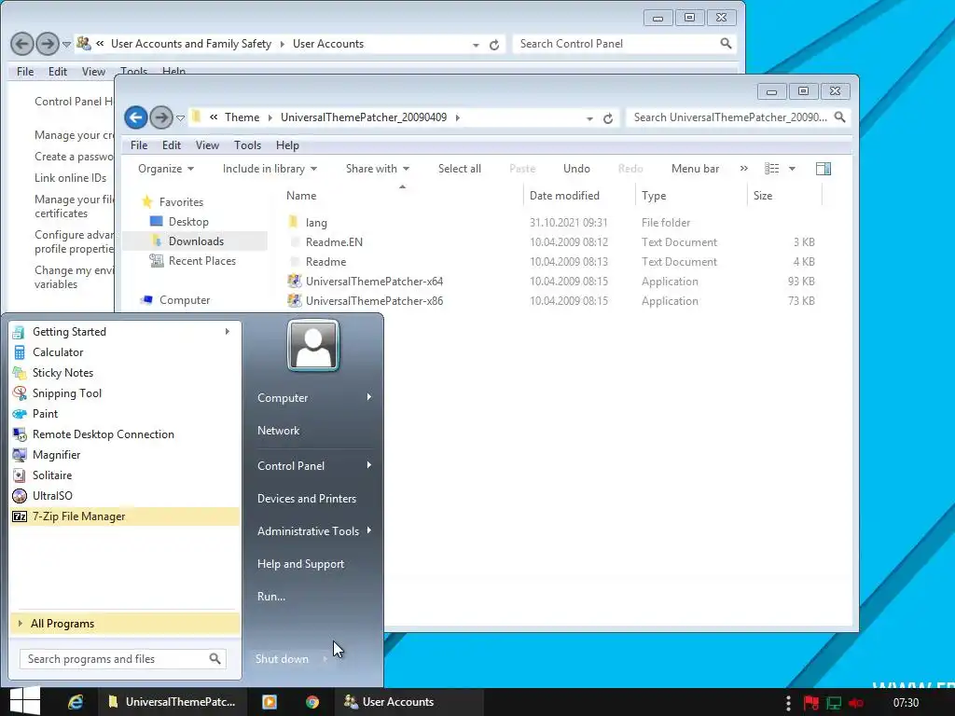Viewport: 955px width, 716px height.
Task: Launch UltraISO
Action: tap(52, 496)
